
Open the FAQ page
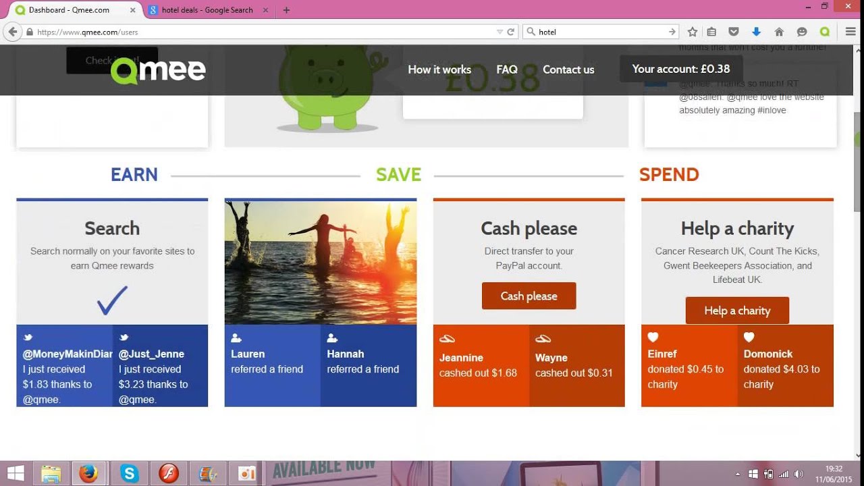[507, 70]
